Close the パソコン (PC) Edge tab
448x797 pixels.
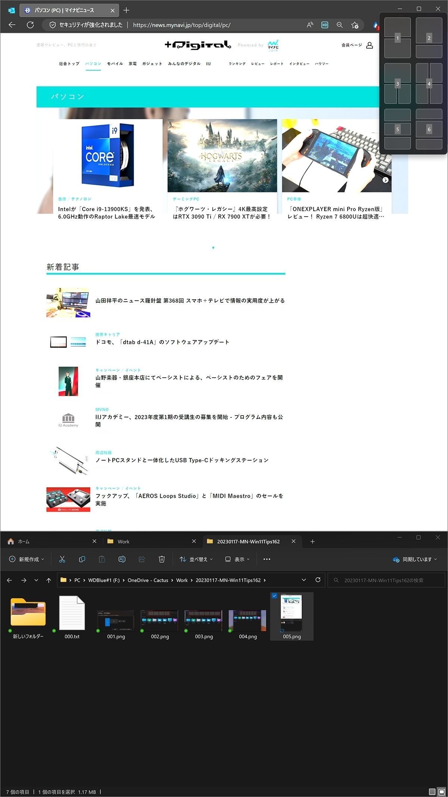click(x=113, y=10)
